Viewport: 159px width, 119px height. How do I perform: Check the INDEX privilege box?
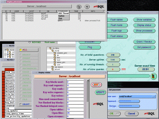(x=20, y=75)
